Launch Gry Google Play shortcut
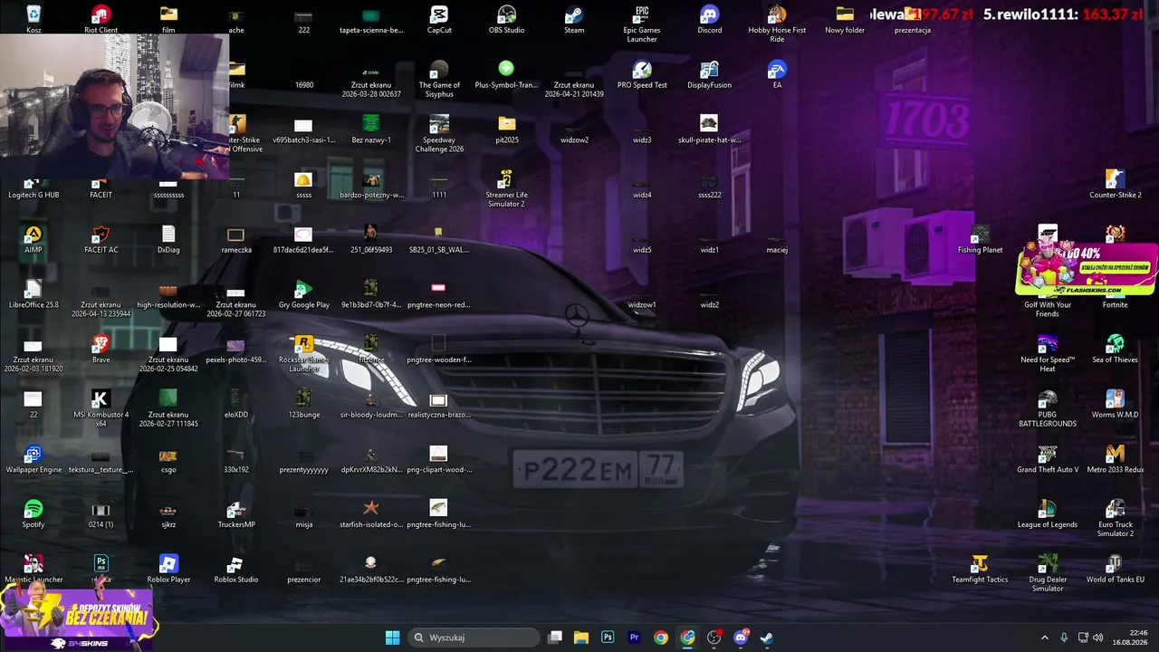Viewport: 1159px width, 652px height. coord(304,294)
